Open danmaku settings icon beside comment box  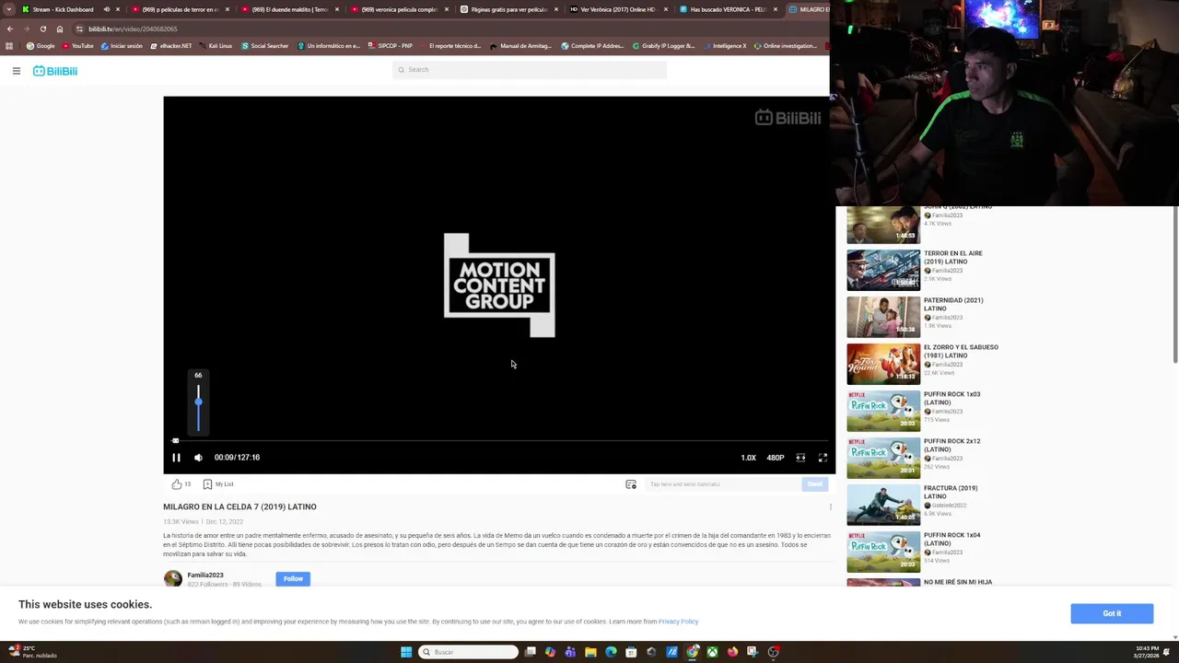pos(631,484)
